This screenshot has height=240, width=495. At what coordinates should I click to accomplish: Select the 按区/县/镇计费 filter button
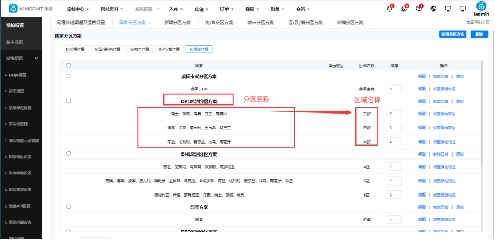(x=108, y=49)
